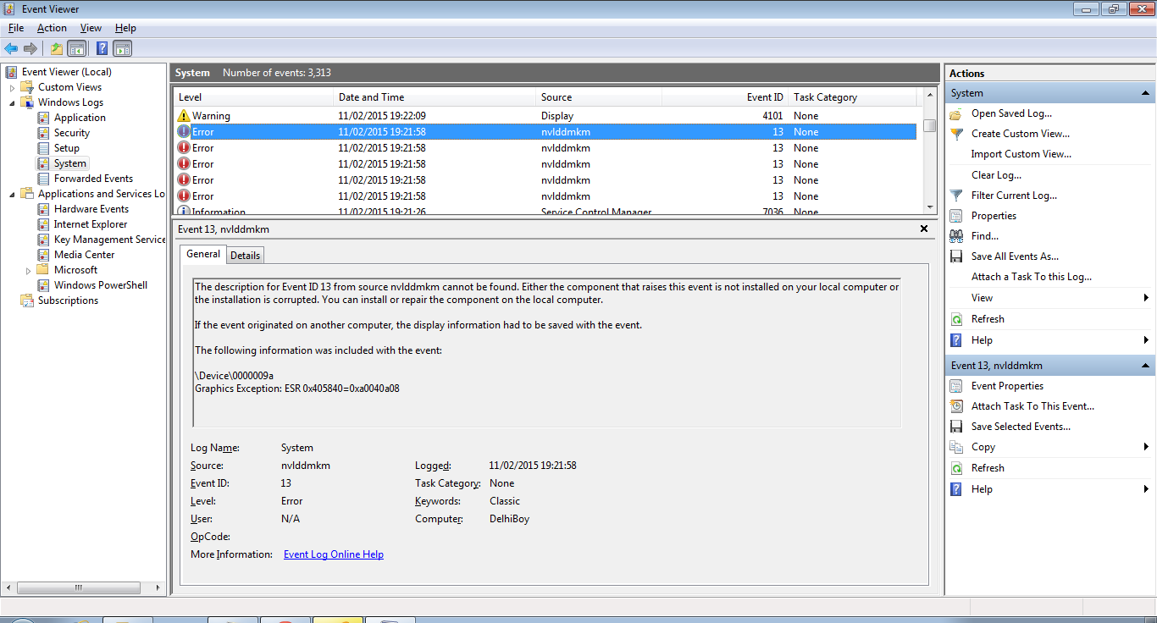Click Clear Log in the Actions pane
1157x623 pixels.
(x=996, y=175)
